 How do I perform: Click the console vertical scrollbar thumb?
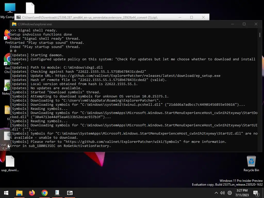(260, 35)
